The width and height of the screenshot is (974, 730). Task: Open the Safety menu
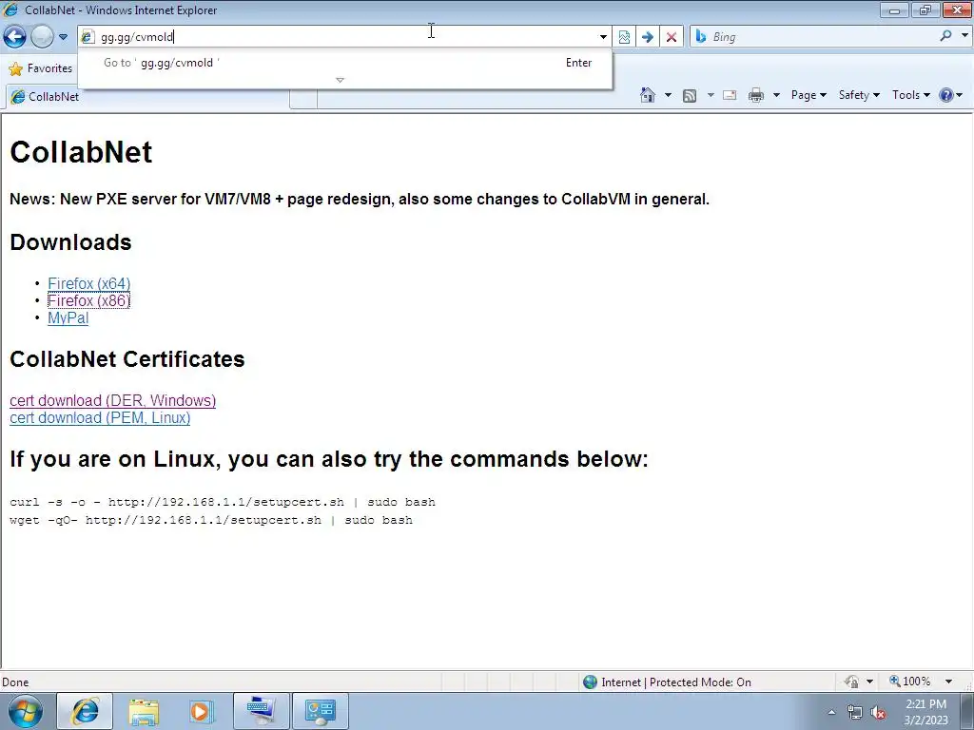tap(859, 95)
